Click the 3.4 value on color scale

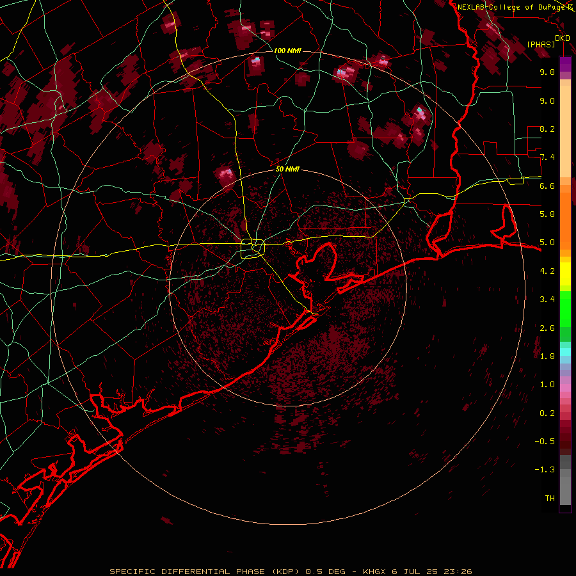pyautogui.click(x=547, y=300)
